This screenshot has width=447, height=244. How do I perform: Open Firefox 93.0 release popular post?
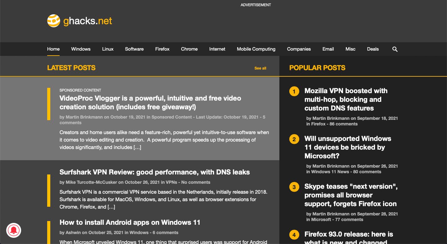click(x=349, y=238)
